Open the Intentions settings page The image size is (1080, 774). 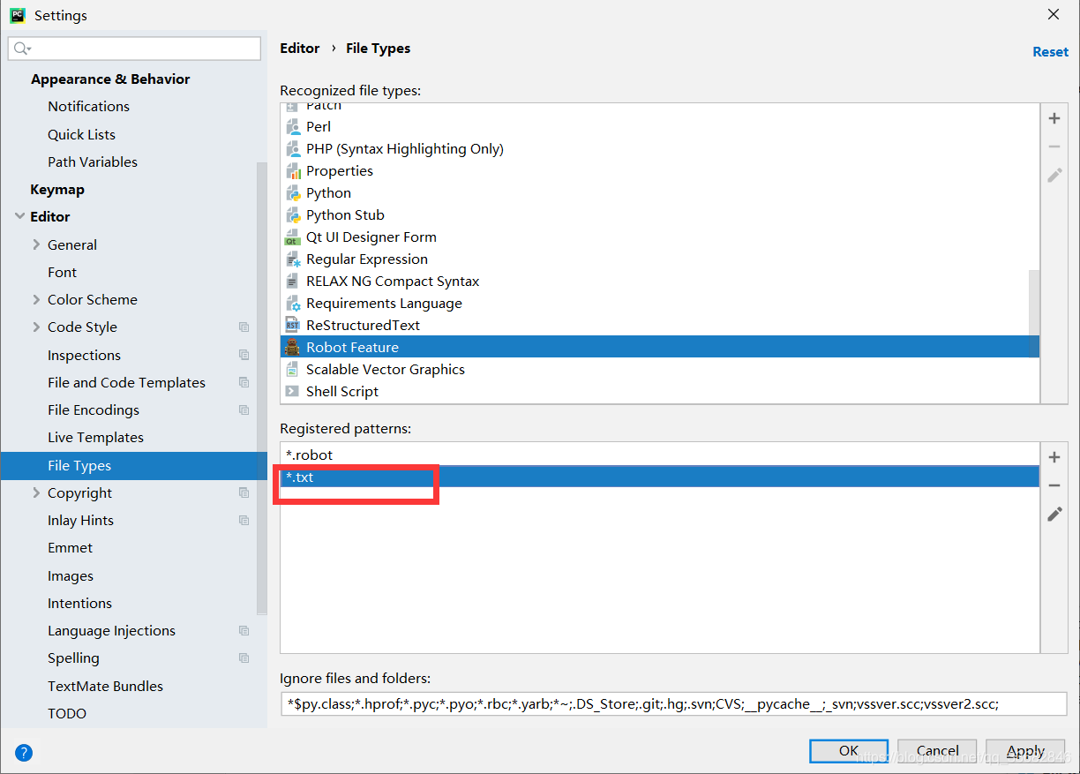click(x=79, y=604)
